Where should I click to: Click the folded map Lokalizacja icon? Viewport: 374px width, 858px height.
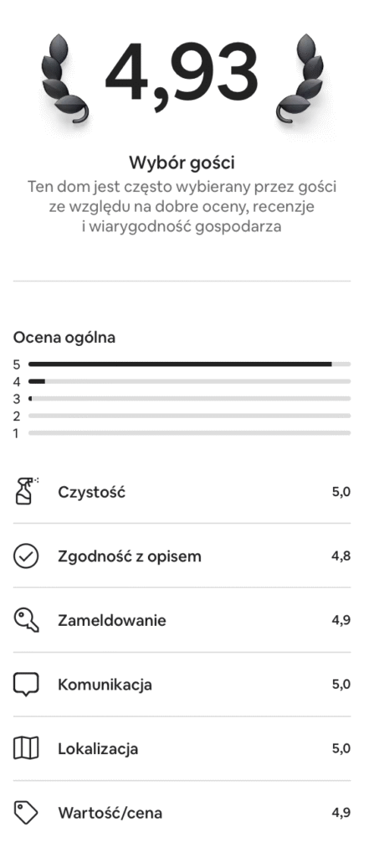(26, 748)
